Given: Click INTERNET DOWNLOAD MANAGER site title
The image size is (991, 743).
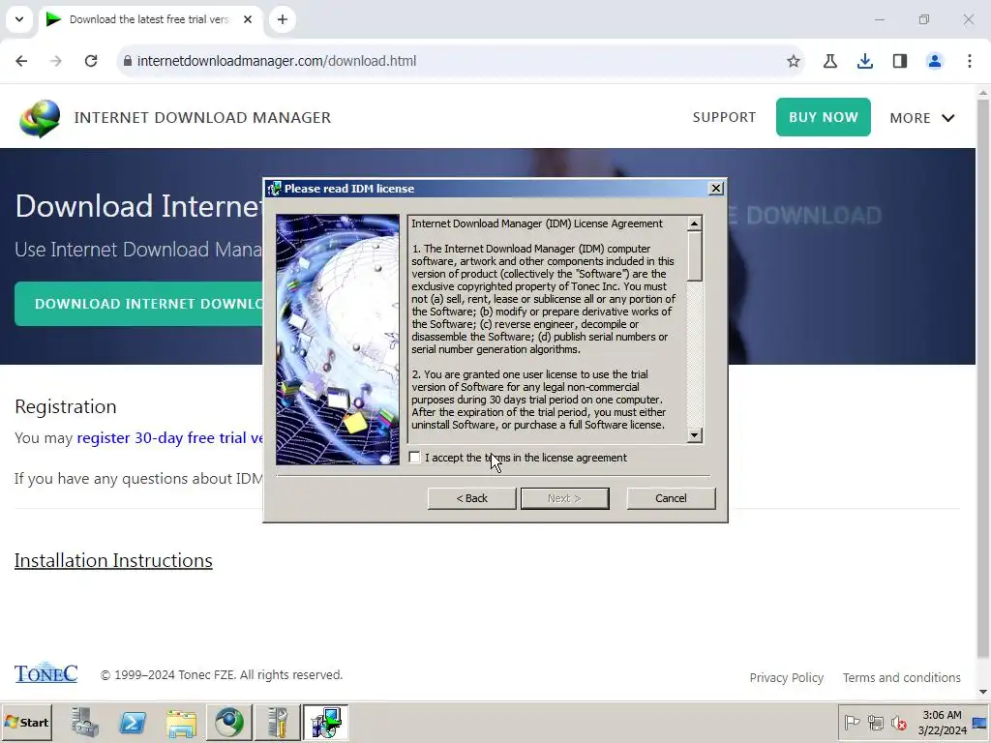Looking at the screenshot, I should (202, 117).
